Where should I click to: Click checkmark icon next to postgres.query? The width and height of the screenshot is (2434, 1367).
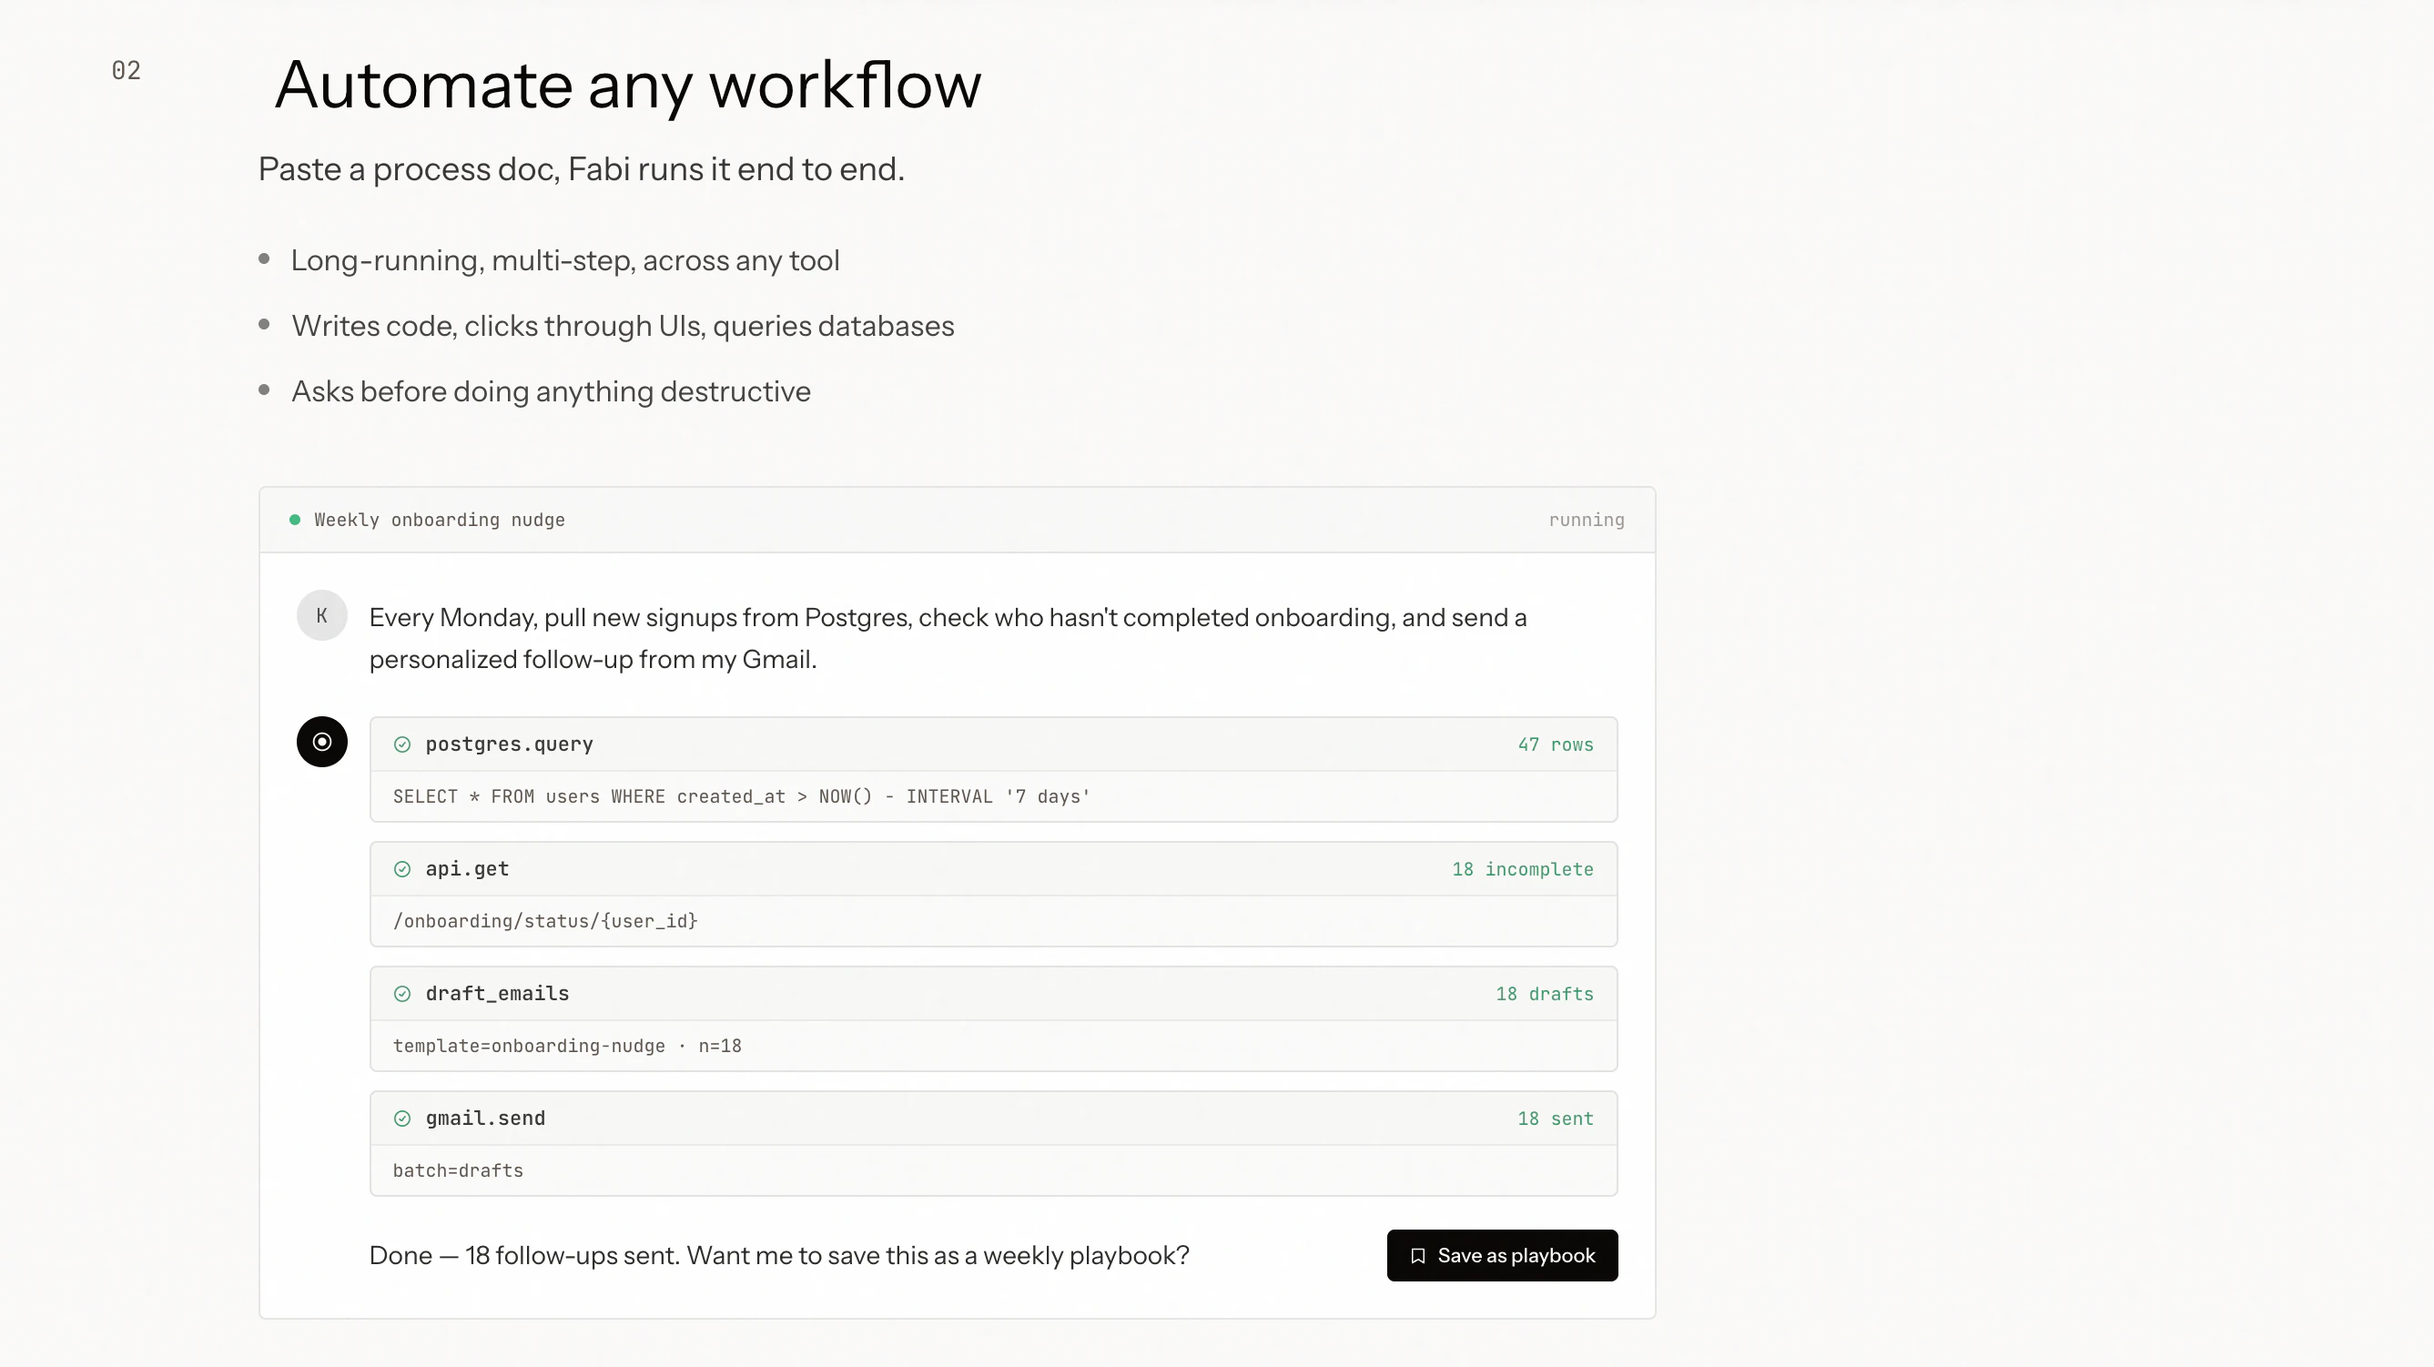[x=402, y=744]
